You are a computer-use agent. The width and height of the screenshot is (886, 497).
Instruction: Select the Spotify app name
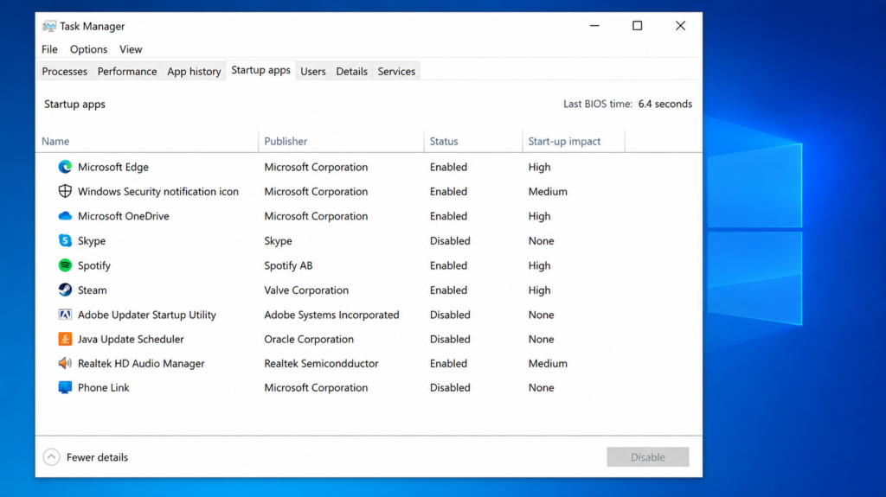point(93,264)
